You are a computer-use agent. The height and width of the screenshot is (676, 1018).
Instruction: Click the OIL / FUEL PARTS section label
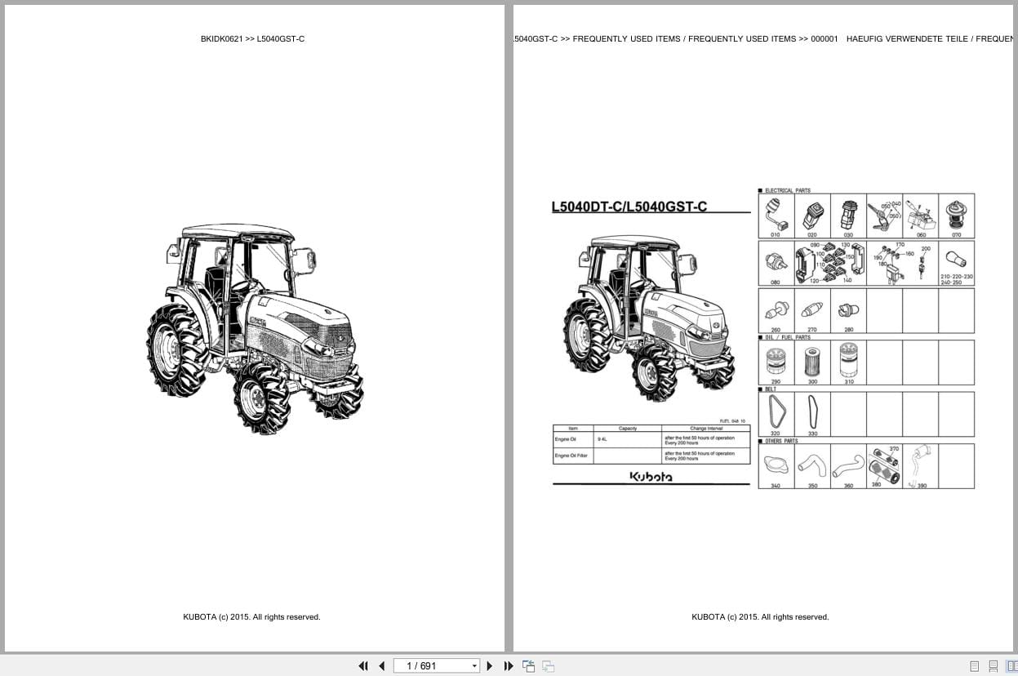tap(788, 337)
